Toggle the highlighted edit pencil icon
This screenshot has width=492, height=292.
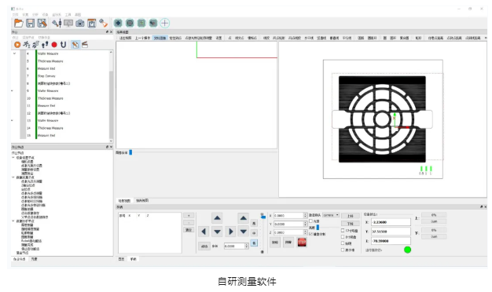75,45
